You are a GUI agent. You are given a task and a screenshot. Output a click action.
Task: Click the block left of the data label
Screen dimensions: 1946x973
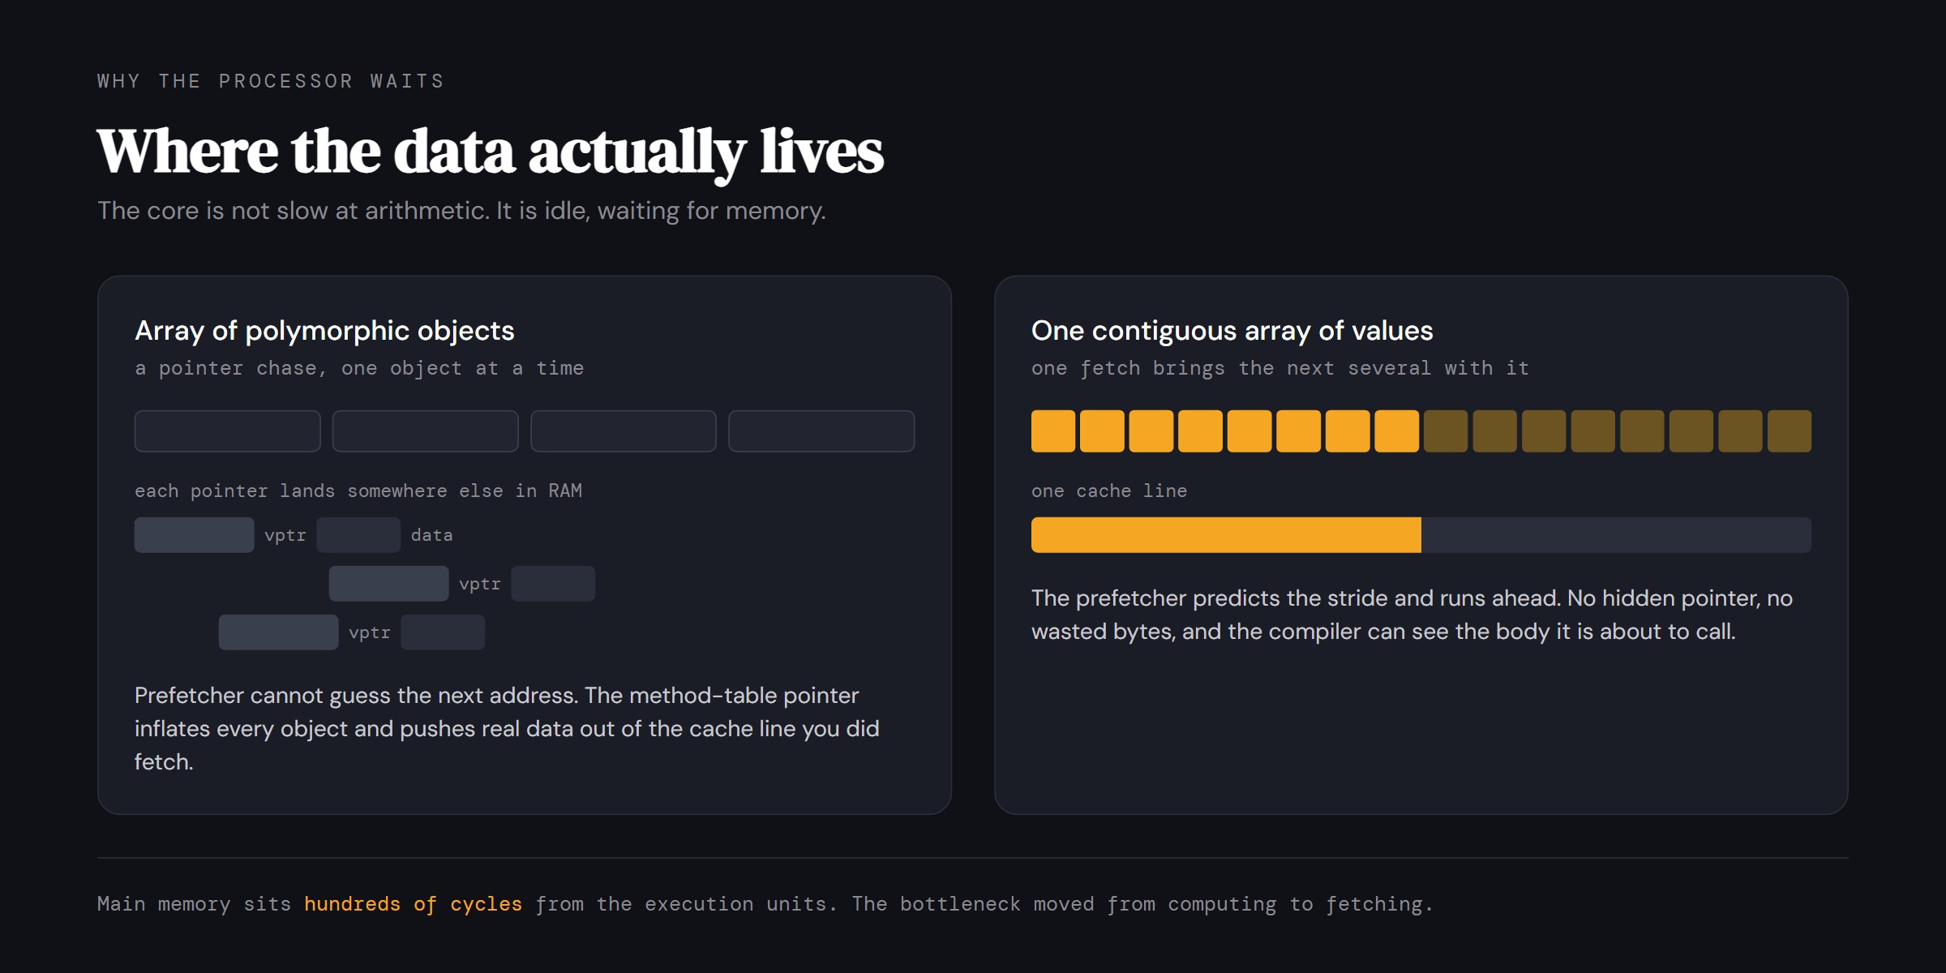(x=358, y=535)
